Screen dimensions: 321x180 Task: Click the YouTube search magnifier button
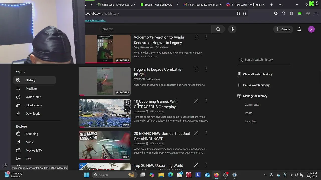point(218,29)
